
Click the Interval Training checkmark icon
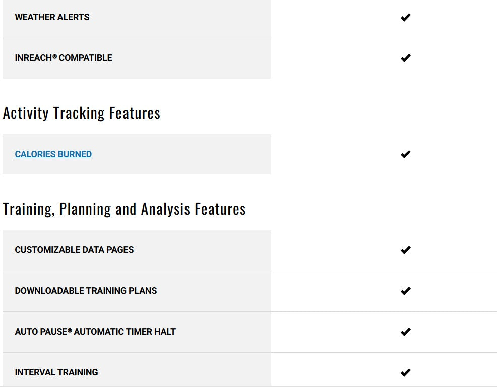click(406, 372)
